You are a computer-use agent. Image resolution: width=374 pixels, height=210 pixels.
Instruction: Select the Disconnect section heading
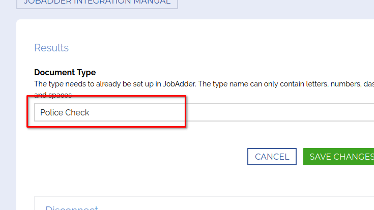(x=71, y=207)
